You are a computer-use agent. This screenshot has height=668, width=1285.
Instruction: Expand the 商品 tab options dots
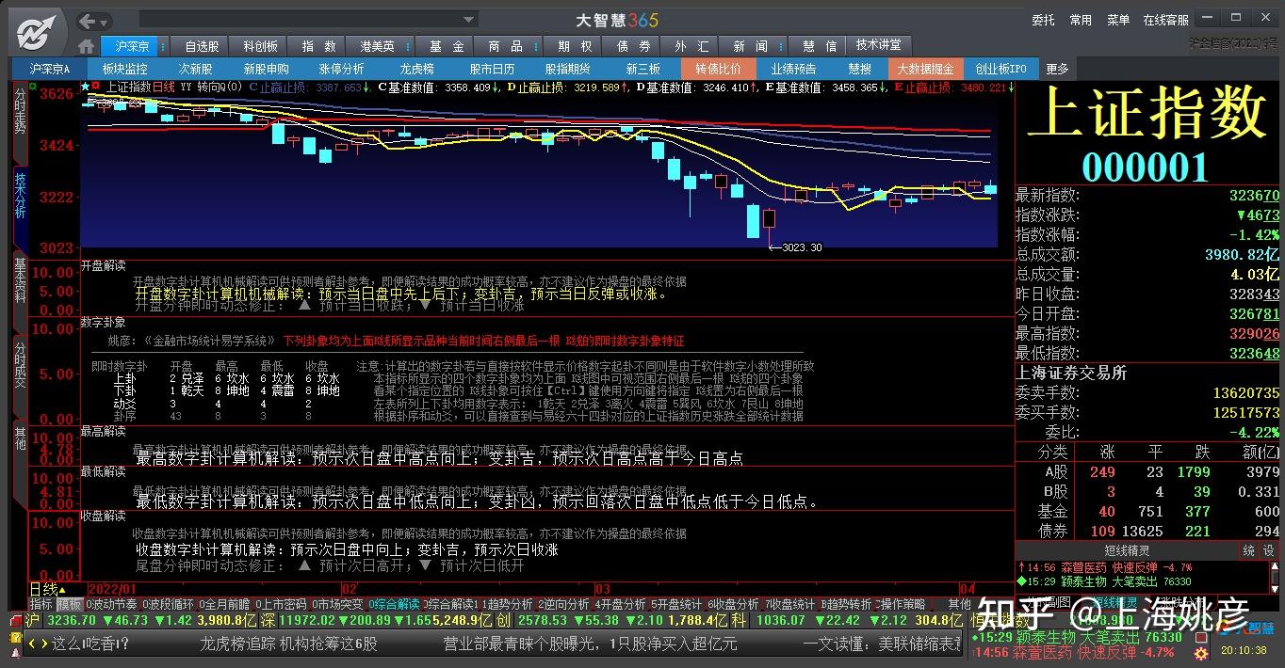tap(534, 46)
